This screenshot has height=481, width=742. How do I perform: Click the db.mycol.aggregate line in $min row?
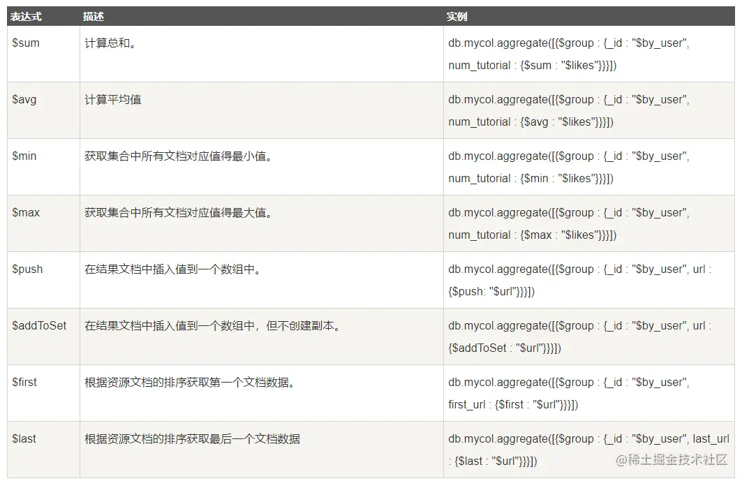tap(569, 156)
